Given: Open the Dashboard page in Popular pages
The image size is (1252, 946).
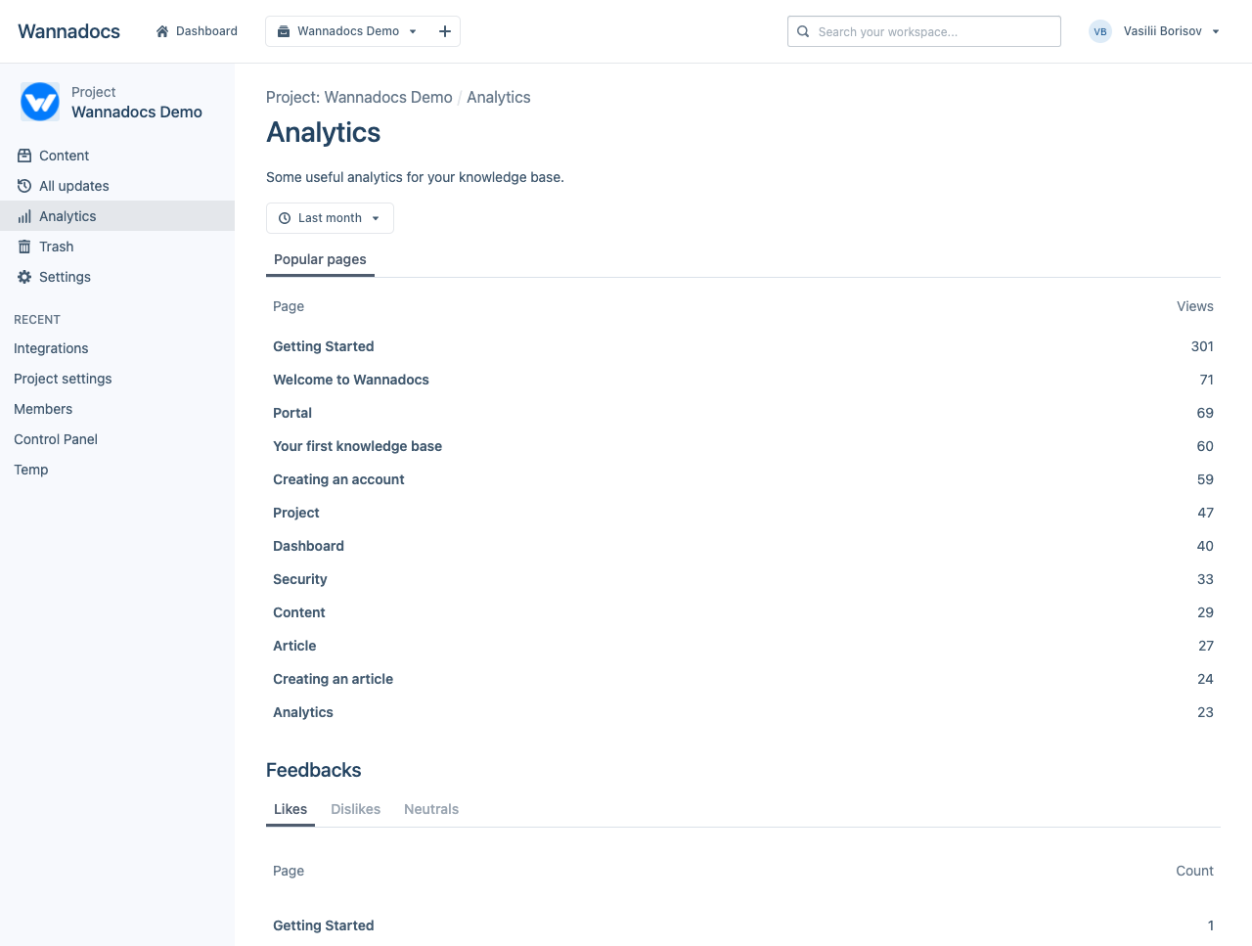Looking at the screenshot, I should tap(309, 546).
